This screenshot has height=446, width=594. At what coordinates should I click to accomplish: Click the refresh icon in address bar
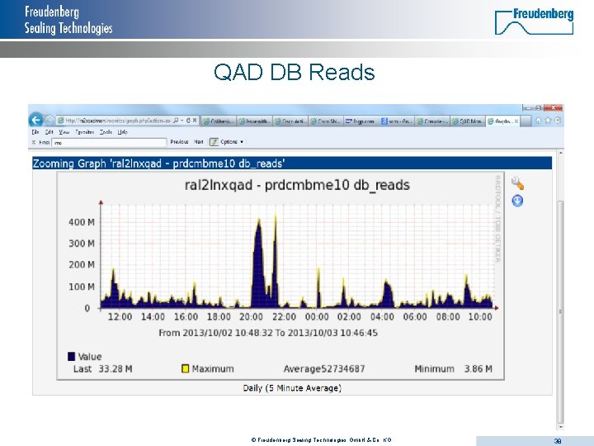[188, 121]
